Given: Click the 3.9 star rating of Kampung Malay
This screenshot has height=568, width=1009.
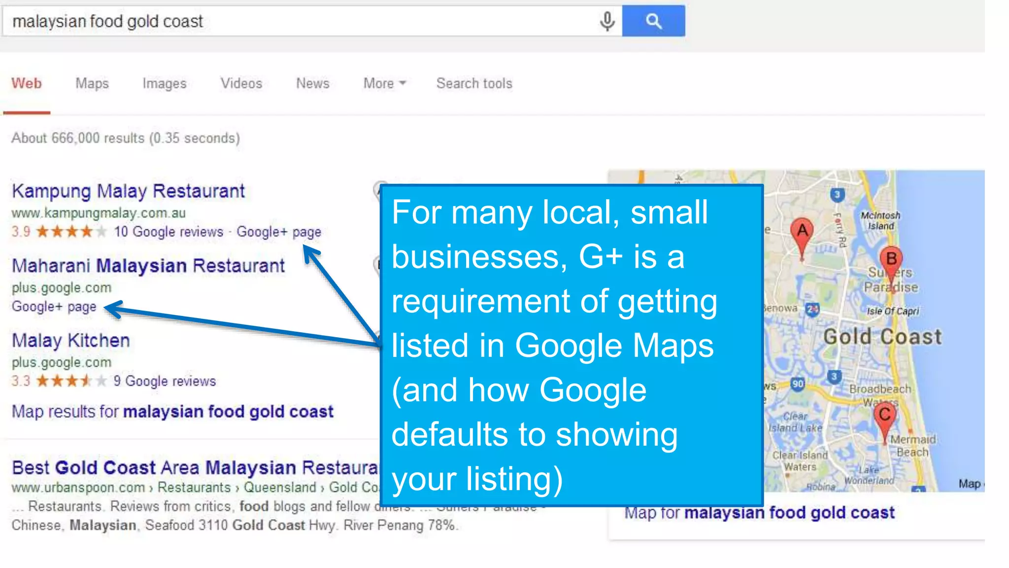Looking at the screenshot, I should coord(59,232).
